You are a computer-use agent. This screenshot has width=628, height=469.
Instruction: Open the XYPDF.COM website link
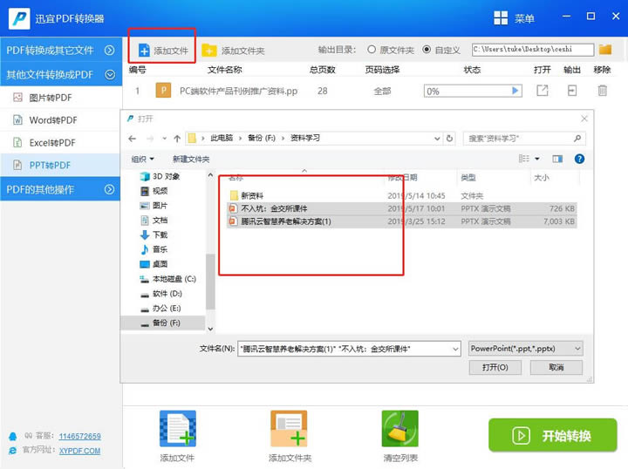79,451
